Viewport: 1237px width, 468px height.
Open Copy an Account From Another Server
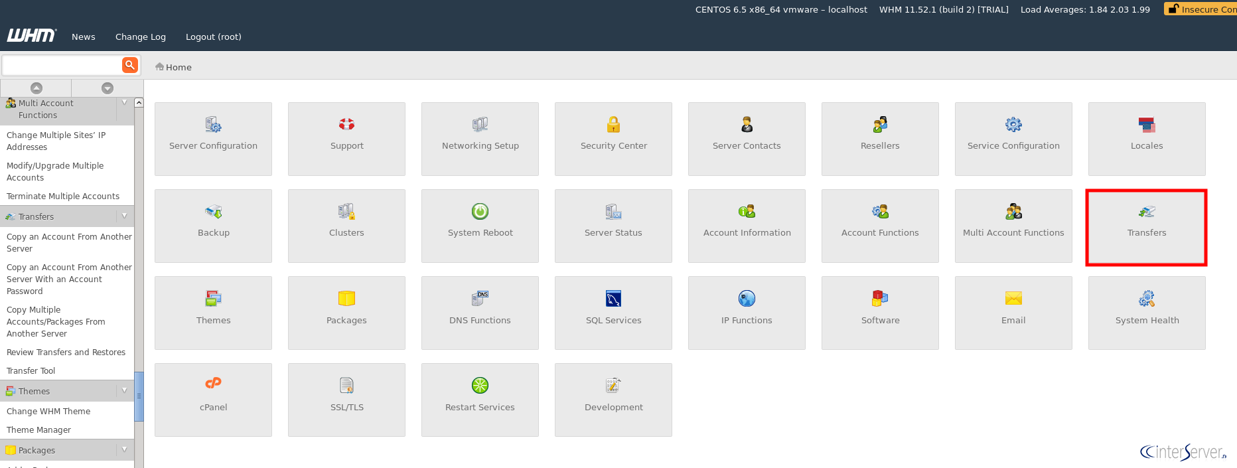coord(69,242)
